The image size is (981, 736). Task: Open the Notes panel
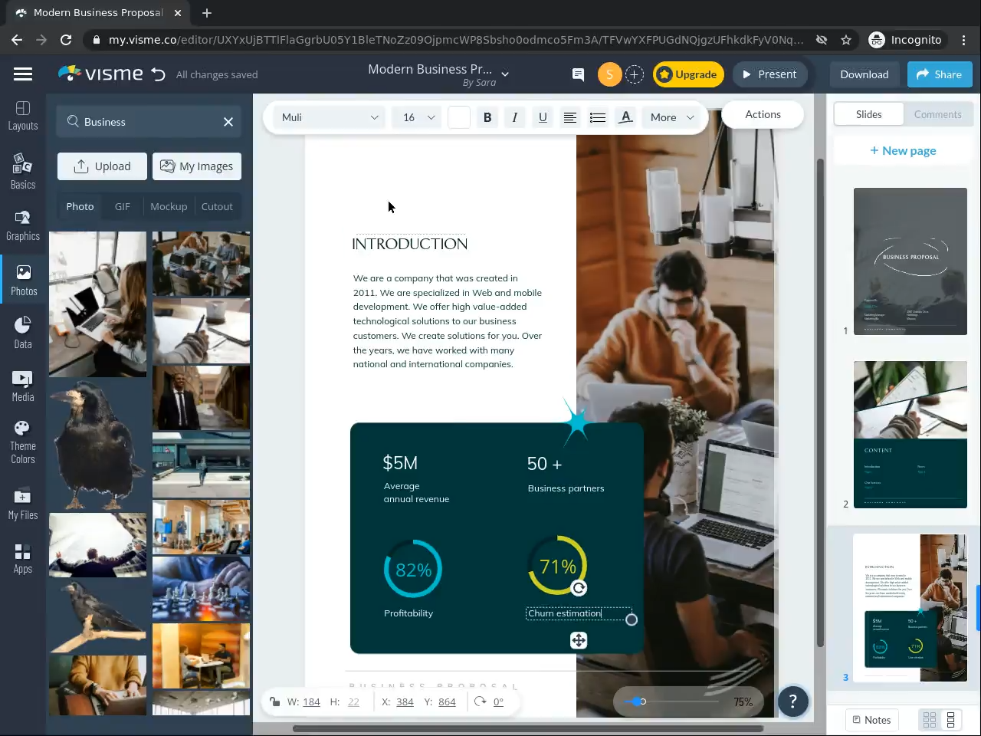pos(871,720)
